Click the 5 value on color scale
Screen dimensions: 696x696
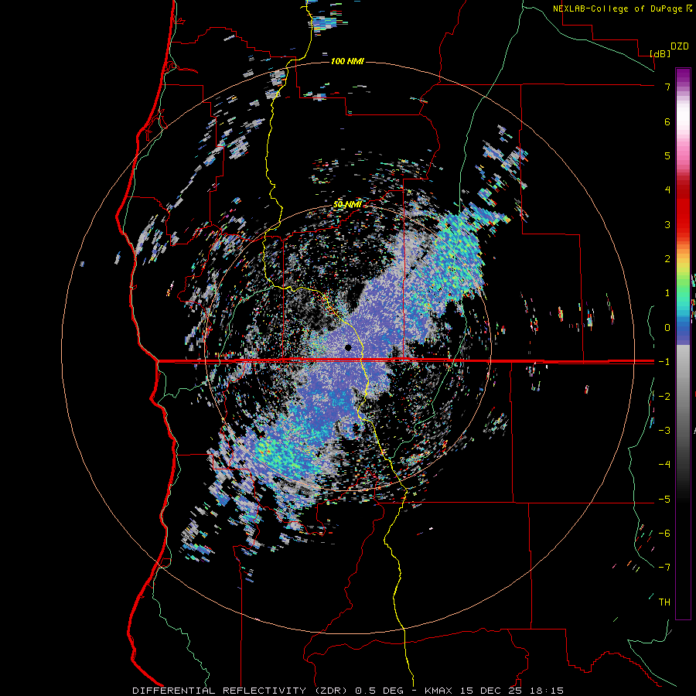[x=667, y=155]
